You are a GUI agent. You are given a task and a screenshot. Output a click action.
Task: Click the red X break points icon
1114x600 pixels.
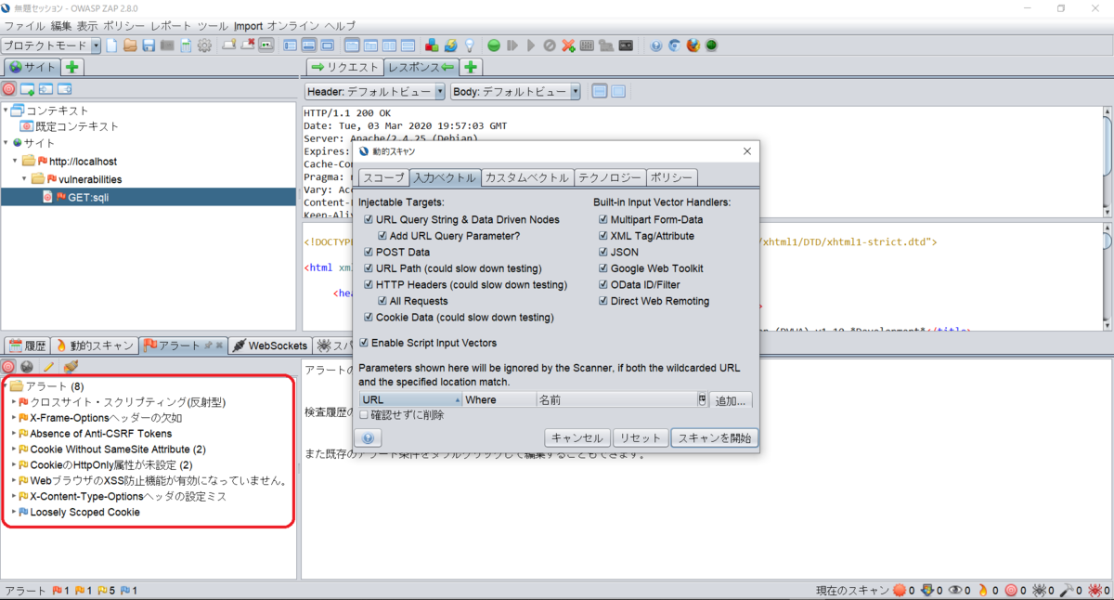pos(568,45)
